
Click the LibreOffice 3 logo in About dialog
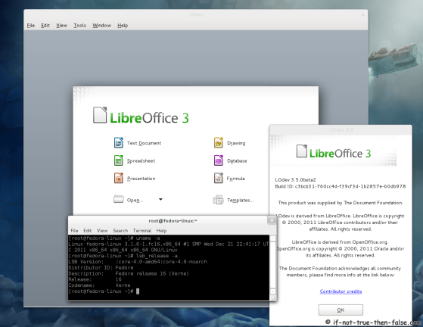[x=334, y=152]
